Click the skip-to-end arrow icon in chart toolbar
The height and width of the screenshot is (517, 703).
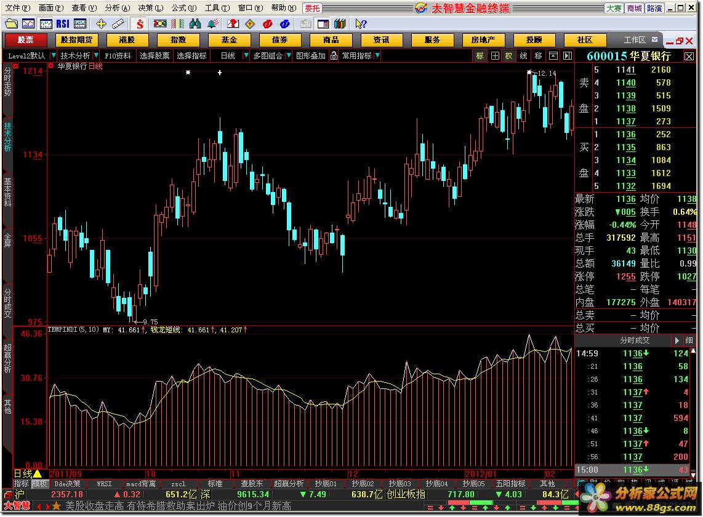pyautogui.click(x=568, y=55)
